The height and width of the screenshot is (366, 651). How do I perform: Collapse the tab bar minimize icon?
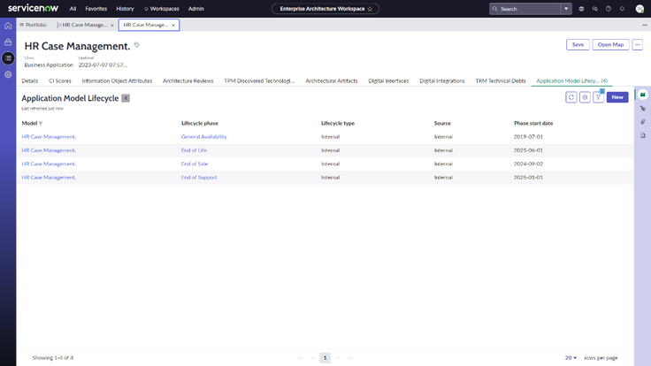pos(644,26)
